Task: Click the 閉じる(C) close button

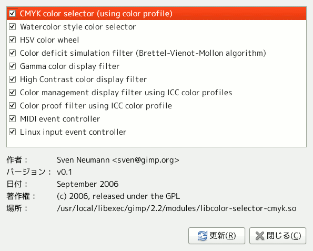Action: [x=278, y=236]
